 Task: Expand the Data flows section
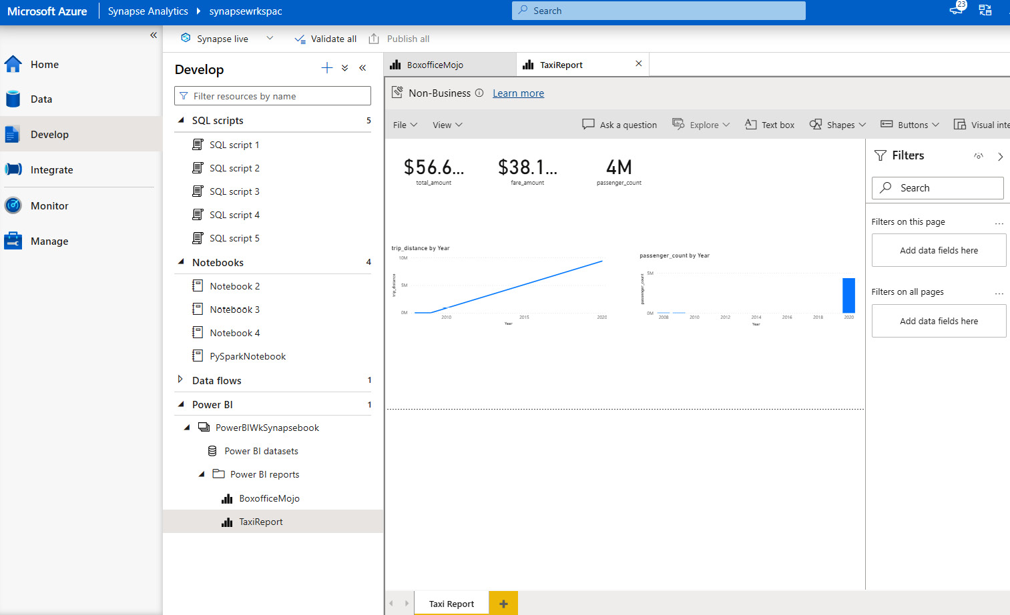180,380
